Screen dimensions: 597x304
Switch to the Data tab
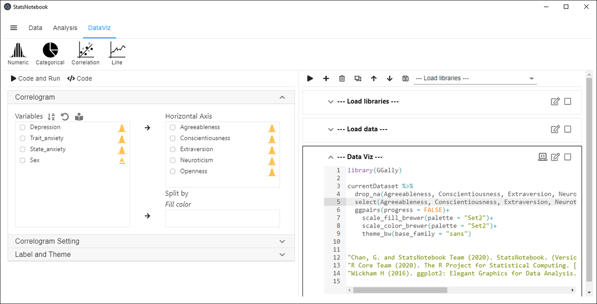click(35, 28)
